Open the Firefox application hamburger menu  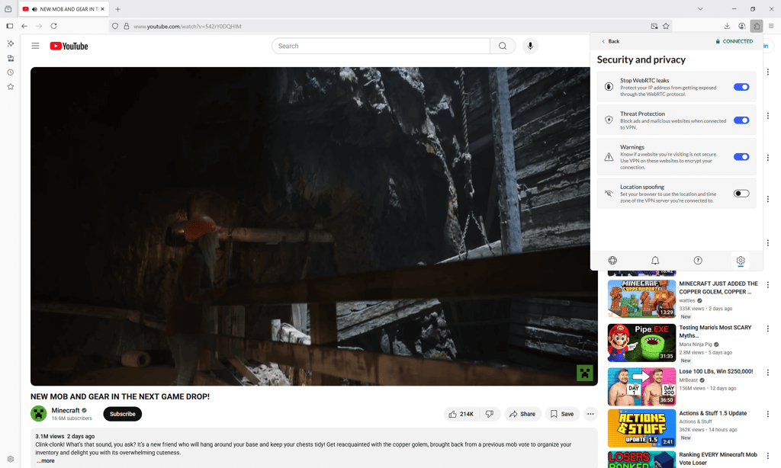771,26
